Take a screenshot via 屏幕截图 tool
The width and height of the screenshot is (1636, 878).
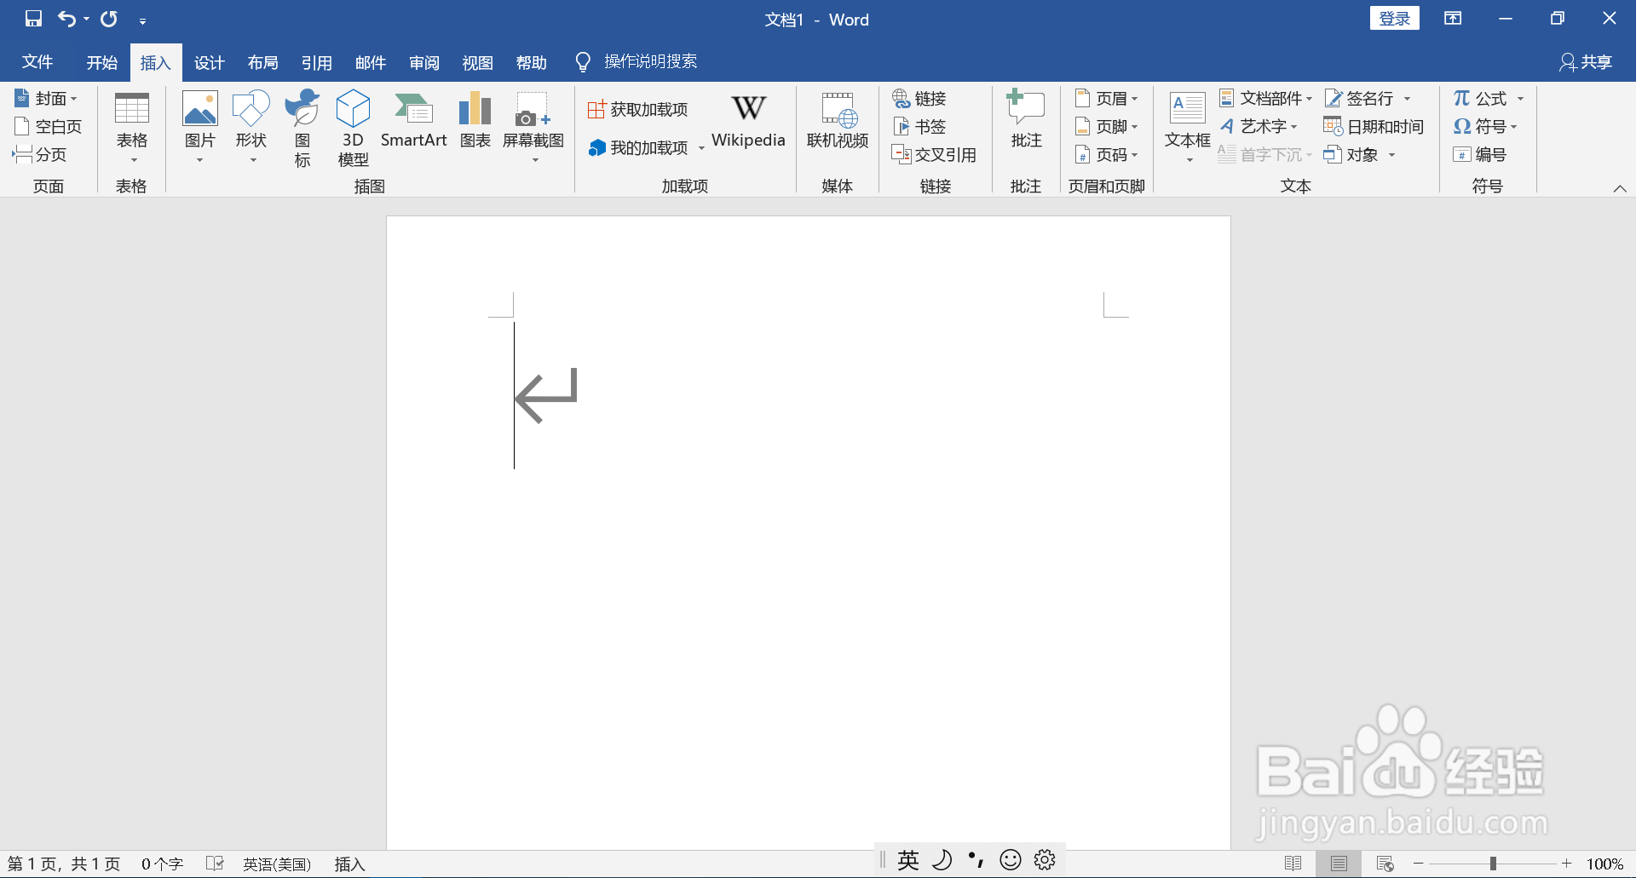click(533, 126)
